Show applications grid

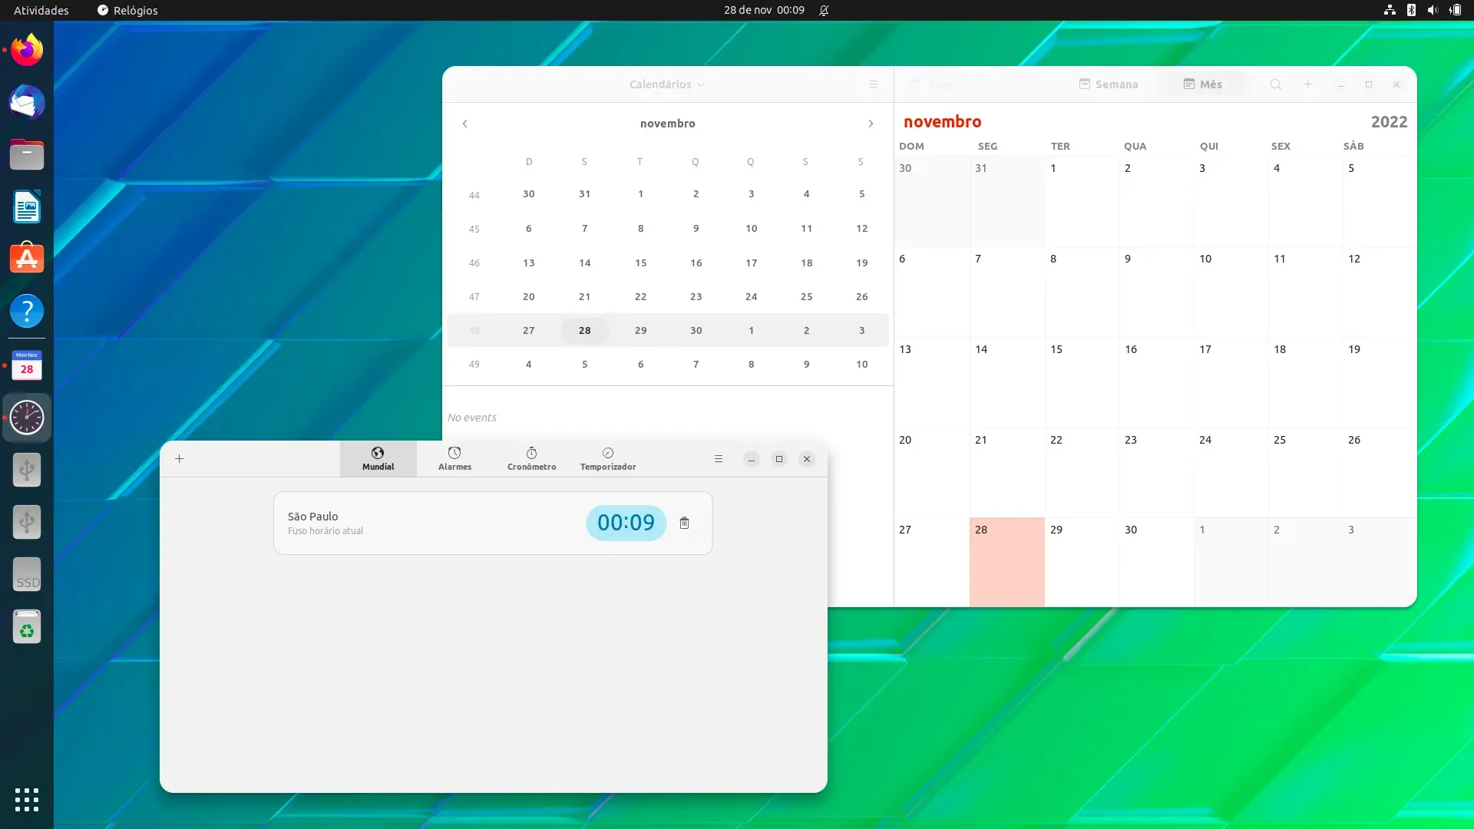coord(27,800)
